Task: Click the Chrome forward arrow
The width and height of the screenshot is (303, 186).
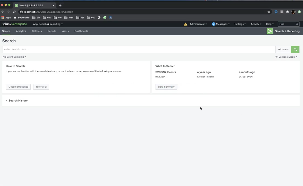Action: pyautogui.click(x=8, y=12)
